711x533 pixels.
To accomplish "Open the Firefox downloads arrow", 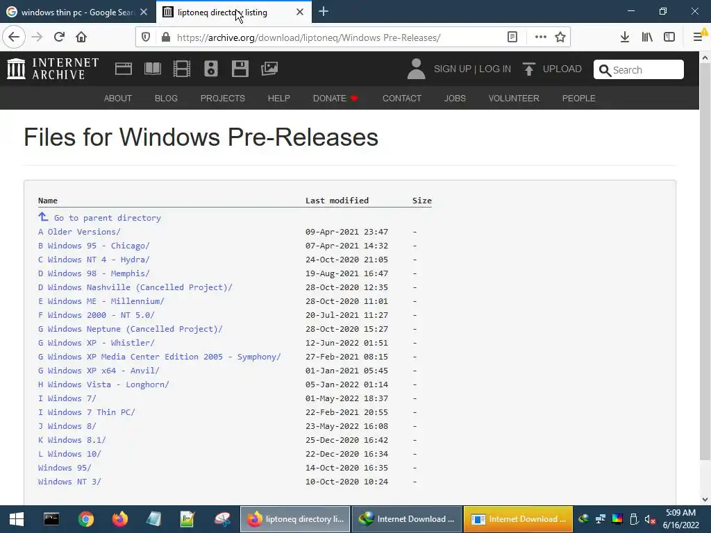I will pos(625,37).
